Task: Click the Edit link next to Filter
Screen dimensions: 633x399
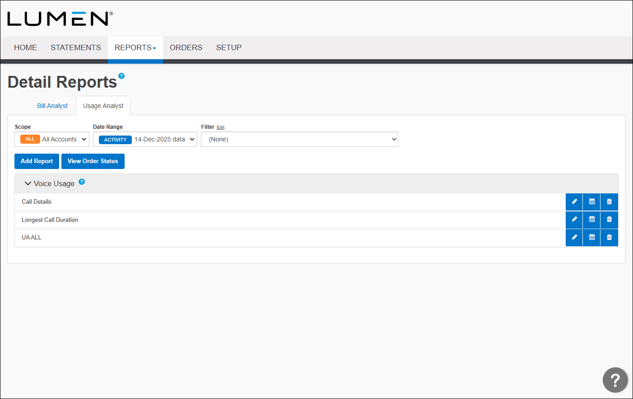Action: 221,127
